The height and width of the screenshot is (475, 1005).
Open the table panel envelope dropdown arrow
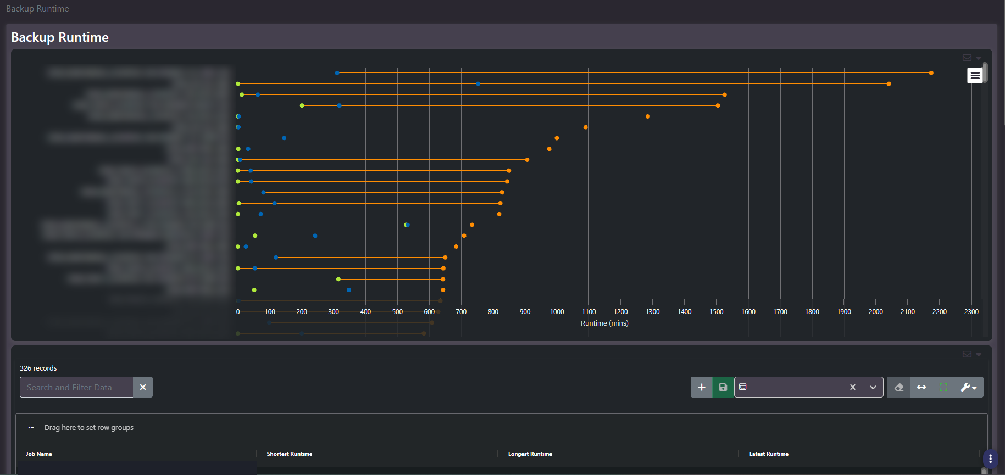click(x=979, y=355)
